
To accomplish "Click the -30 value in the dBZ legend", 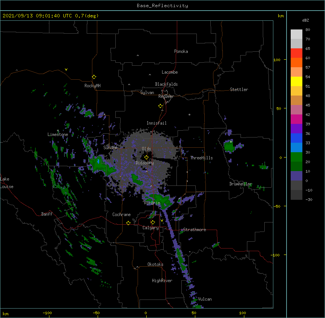I will (x=309, y=199).
